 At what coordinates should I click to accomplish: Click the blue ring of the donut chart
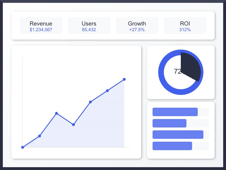pos(164,82)
